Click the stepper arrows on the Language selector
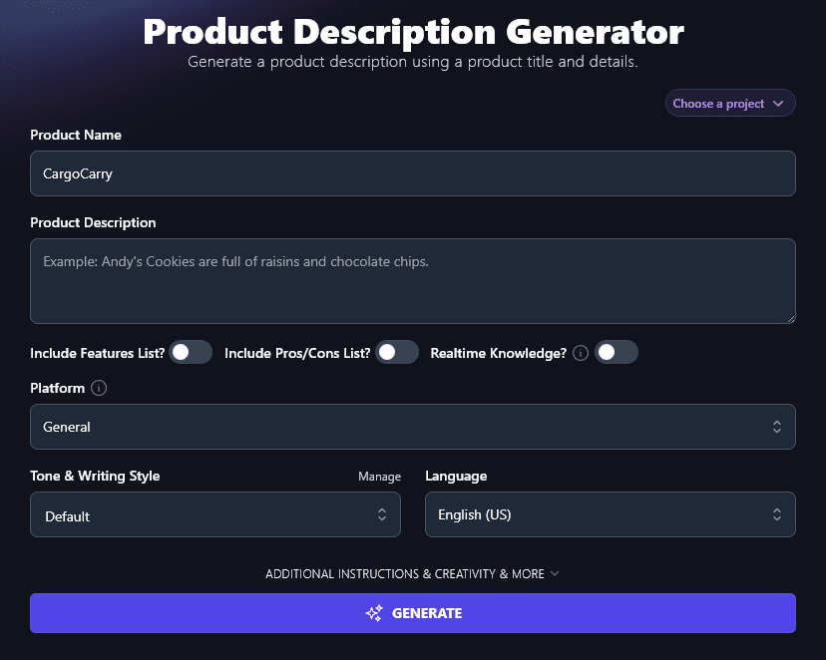This screenshot has width=826, height=660. click(776, 514)
